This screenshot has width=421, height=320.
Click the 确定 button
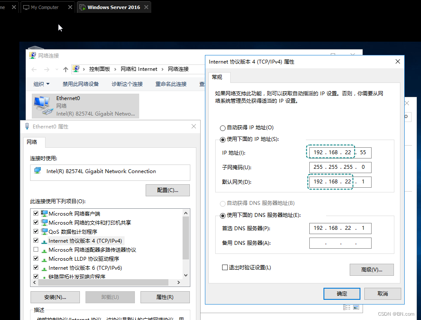click(x=342, y=294)
